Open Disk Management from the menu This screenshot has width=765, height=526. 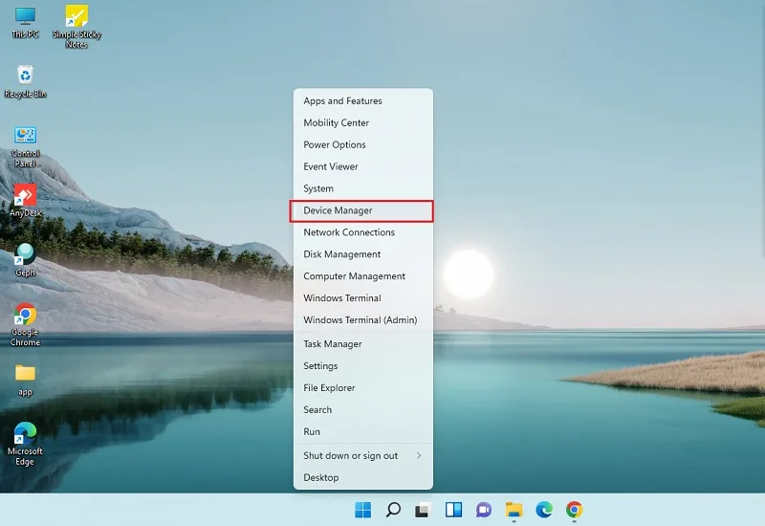363,254
